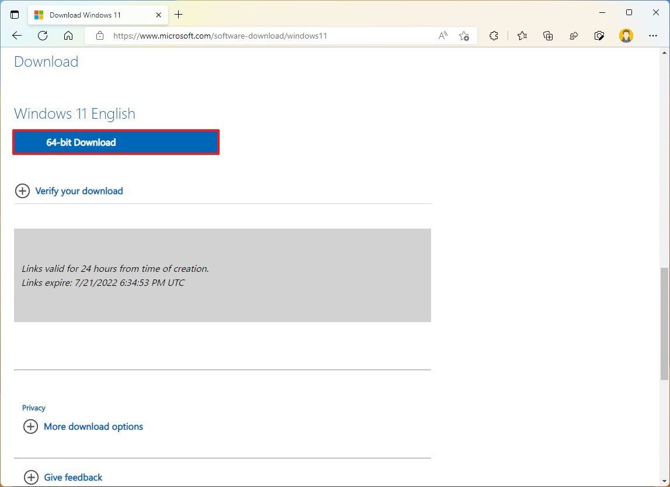Open the Privacy link
Viewport: 670px width, 487px height.
(x=33, y=407)
